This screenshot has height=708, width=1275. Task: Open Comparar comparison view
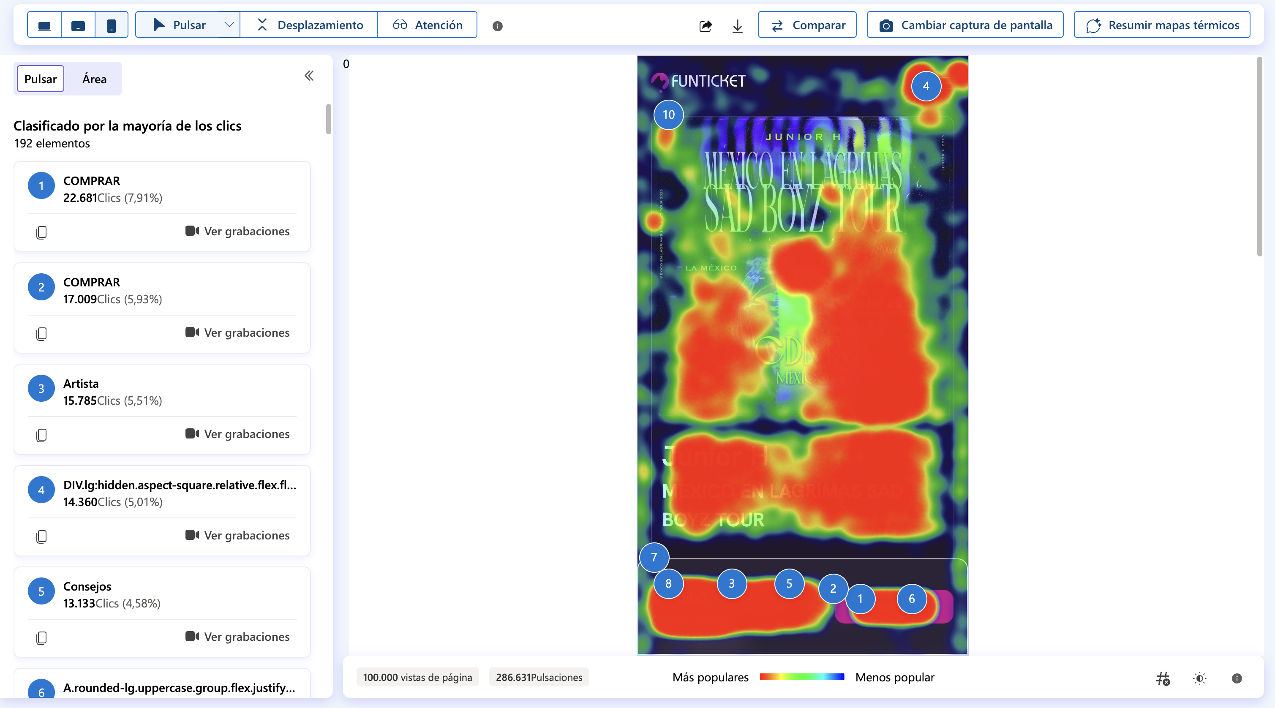coord(807,24)
